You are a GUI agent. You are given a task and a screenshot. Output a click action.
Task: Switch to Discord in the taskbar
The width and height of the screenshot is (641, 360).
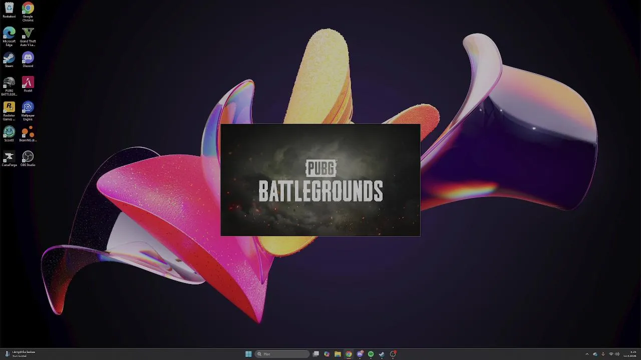pyautogui.click(x=360, y=354)
